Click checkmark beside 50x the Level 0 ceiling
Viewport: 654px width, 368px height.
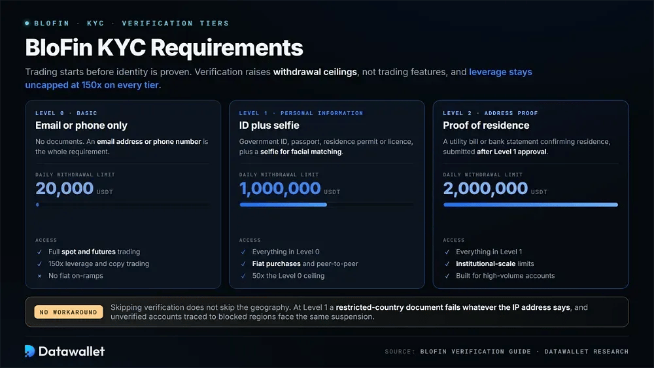(243, 276)
